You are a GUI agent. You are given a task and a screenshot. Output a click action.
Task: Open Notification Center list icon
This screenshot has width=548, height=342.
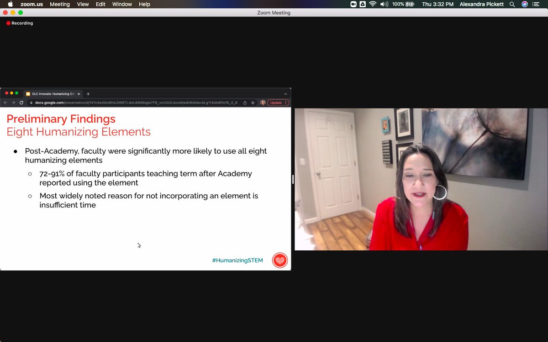pyautogui.click(x=537, y=4)
